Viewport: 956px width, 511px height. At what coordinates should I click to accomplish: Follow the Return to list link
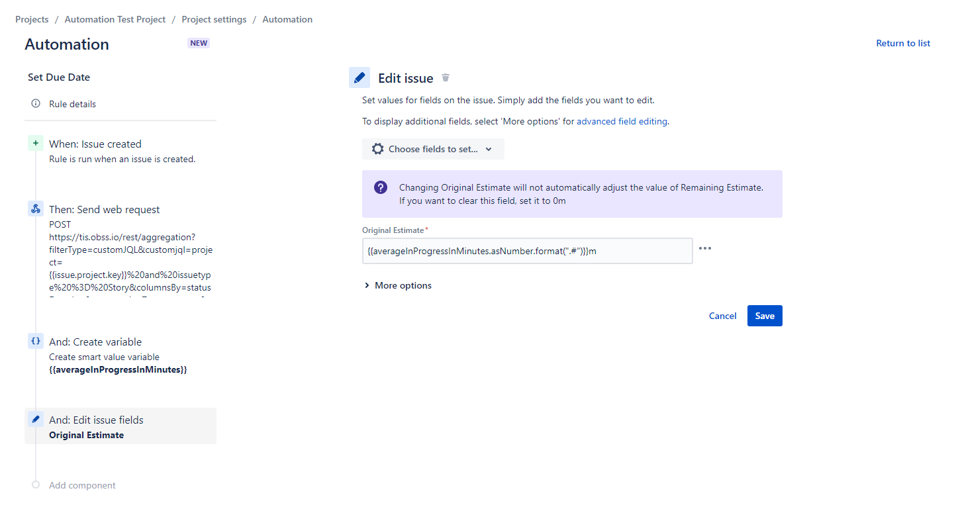pos(903,43)
